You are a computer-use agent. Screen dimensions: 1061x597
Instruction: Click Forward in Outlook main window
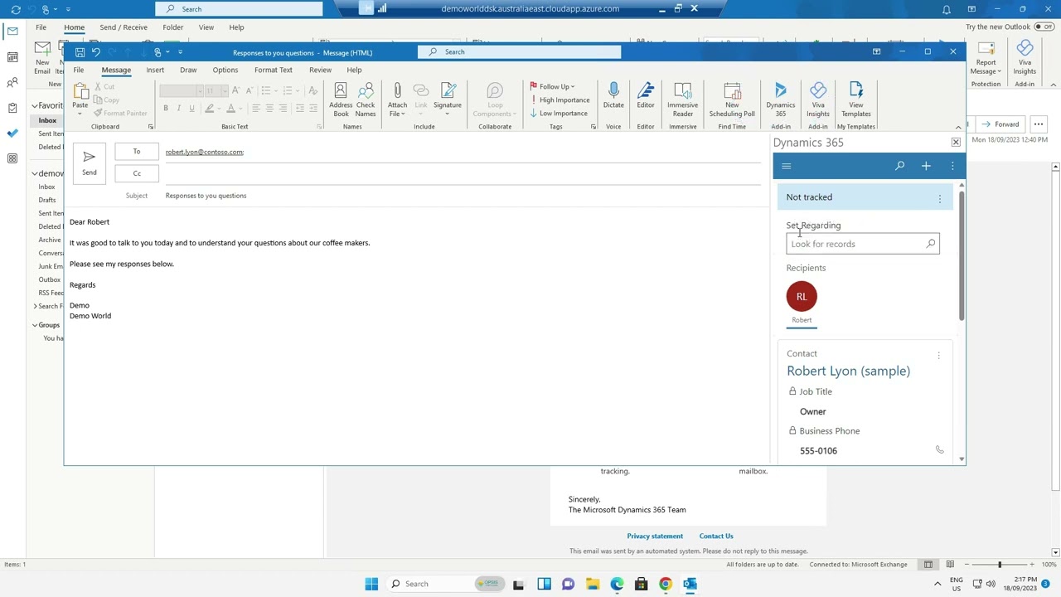1000,124
